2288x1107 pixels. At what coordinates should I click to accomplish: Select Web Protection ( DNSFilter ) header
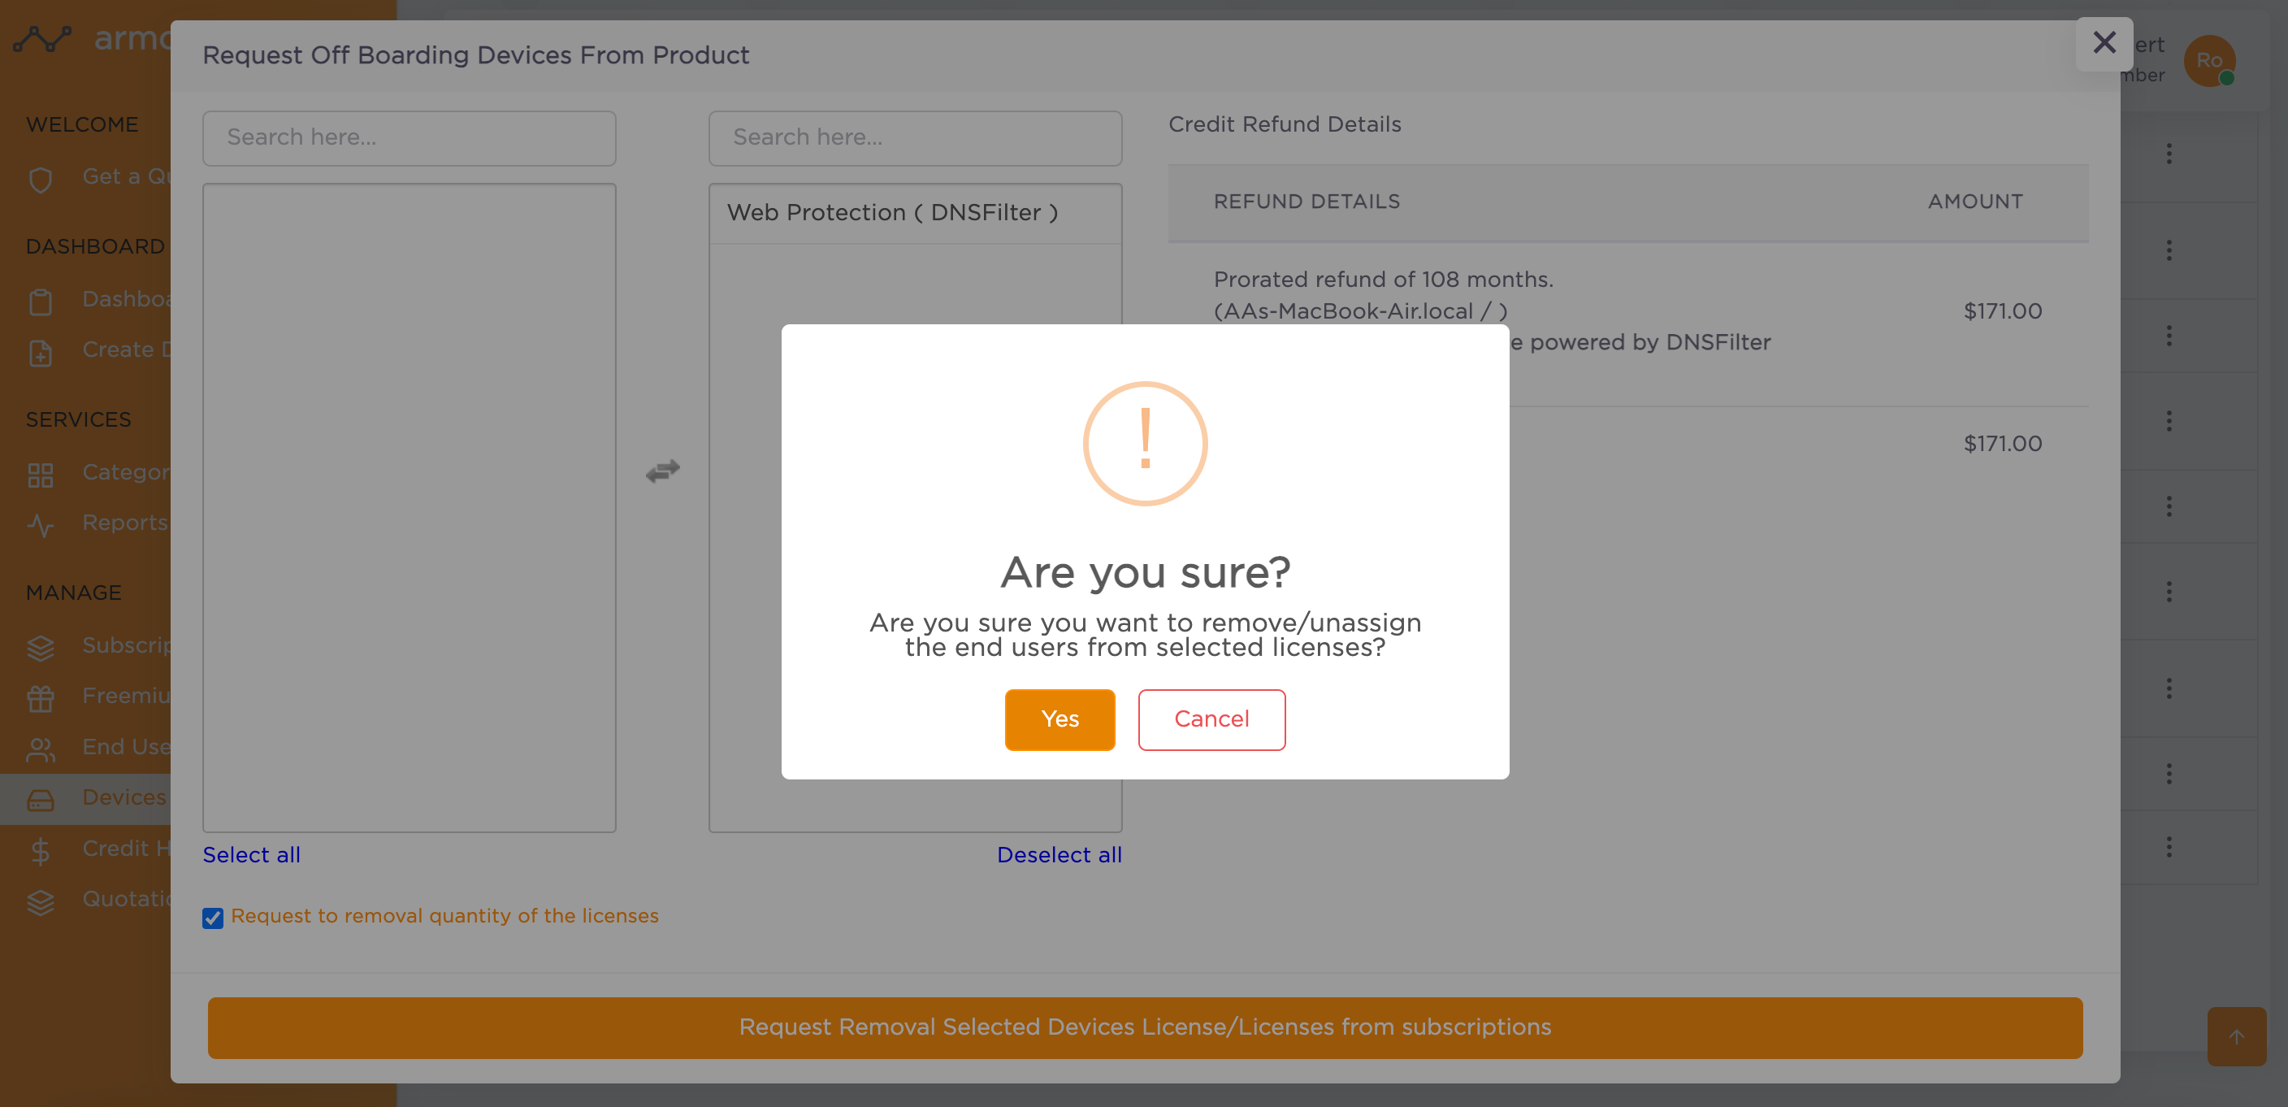click(x=915, y=213)
